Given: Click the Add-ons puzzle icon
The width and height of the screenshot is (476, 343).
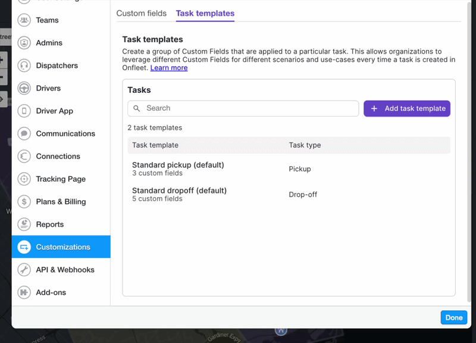Looking at the screenshot, I should click(x=24, y=292).
